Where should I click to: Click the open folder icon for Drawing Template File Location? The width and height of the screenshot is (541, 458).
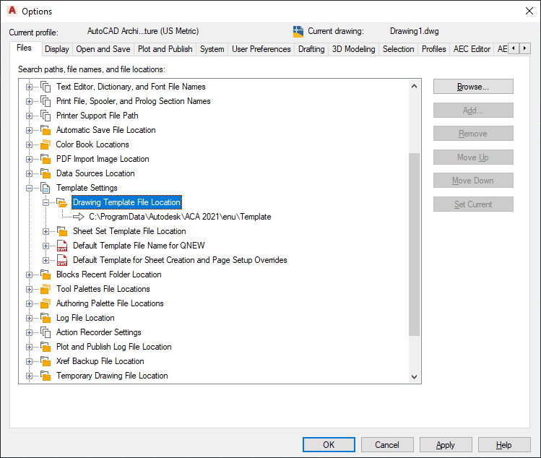pos(62,202)
